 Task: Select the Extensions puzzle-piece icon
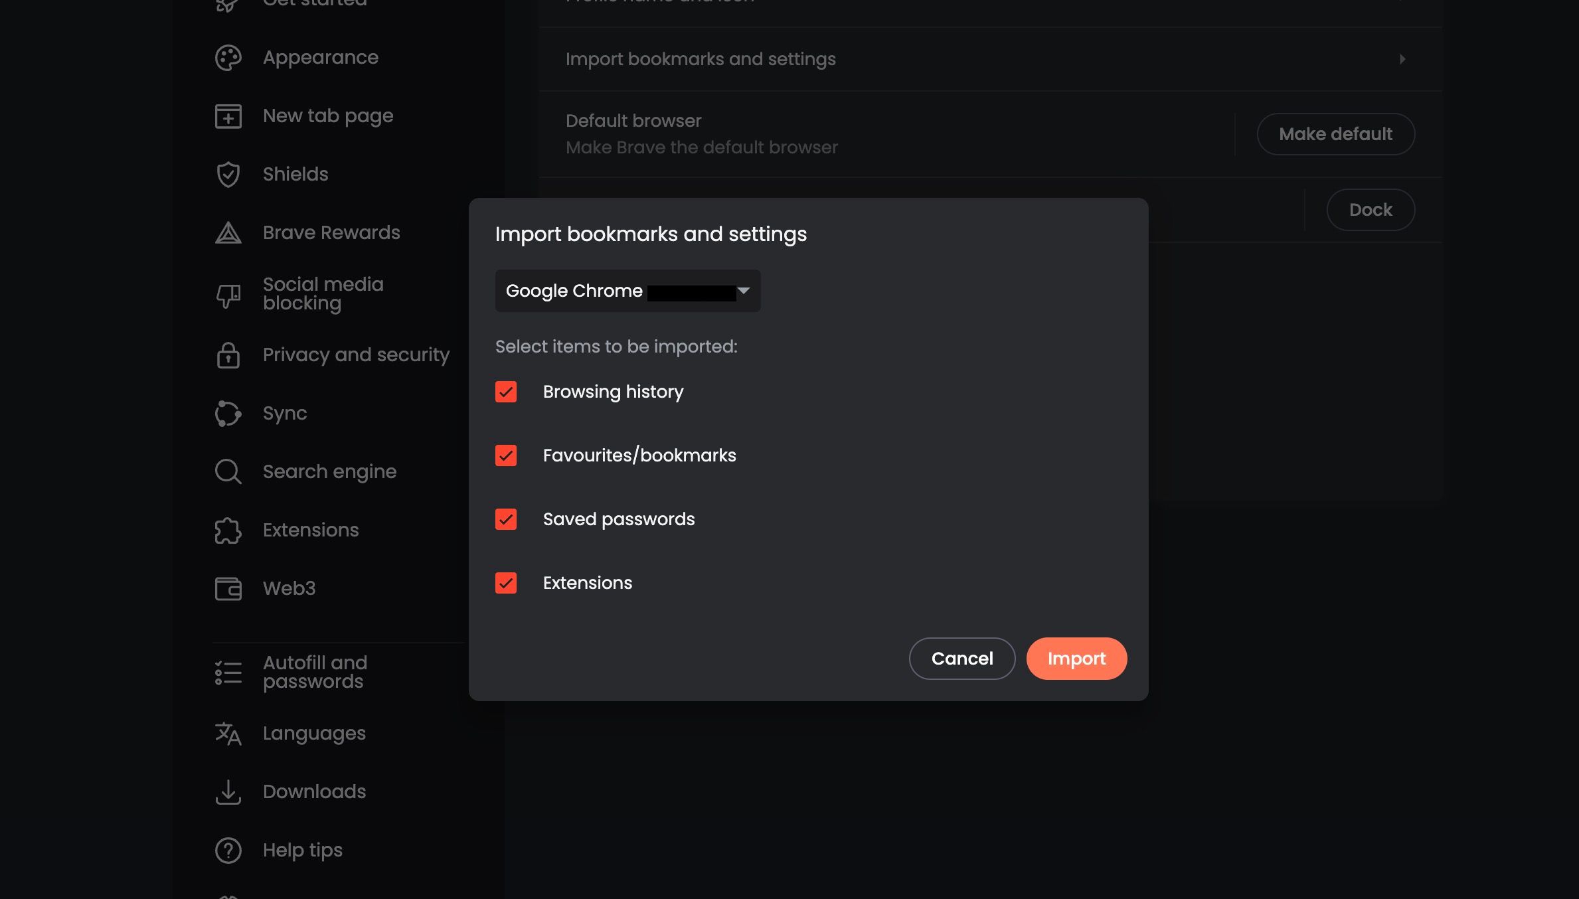[x=227, y=530]
